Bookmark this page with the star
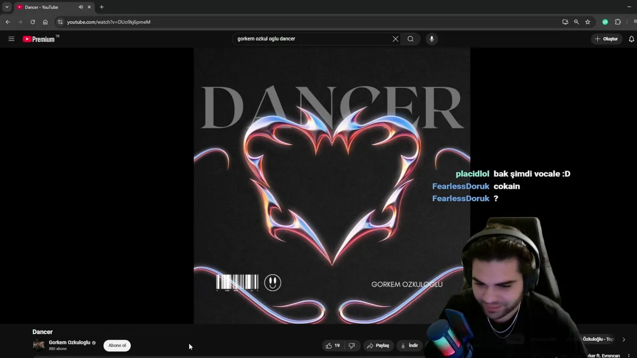Image resolution: width=637 pixels, height=358 pixels. 588,22
